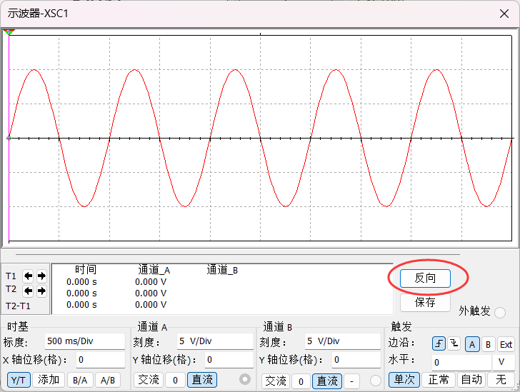520x392 pixels.
Task: Shift cursor T2 right with arrow
Action: pyautogui.click(x=41, y=291)
